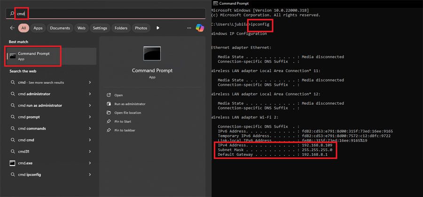Expand chevron for 'cmd - See more search results'
423x197 pixels.
(x=90, y=82)
